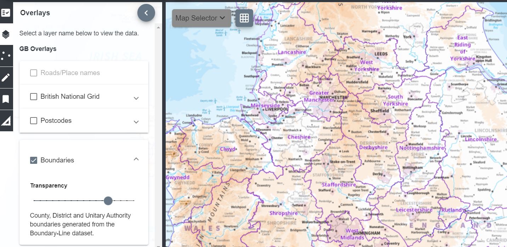Image resolution: width=507 pixels, height=247 pixels.
Task: Click the grid view icon button
Action: pyautogui.click(x=244, y=18)
